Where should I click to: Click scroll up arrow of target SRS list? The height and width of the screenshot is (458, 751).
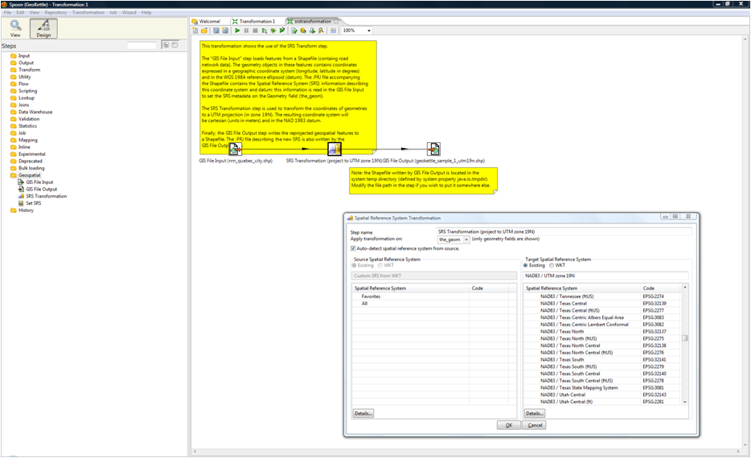pyautogui.click(x=685, y=287)
